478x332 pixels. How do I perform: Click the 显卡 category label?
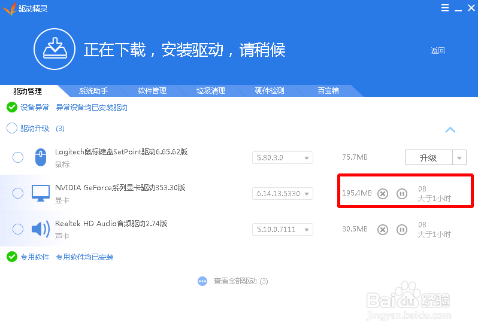(62, 200)
